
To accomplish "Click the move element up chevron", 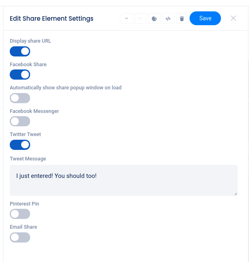I will [140, 19].
